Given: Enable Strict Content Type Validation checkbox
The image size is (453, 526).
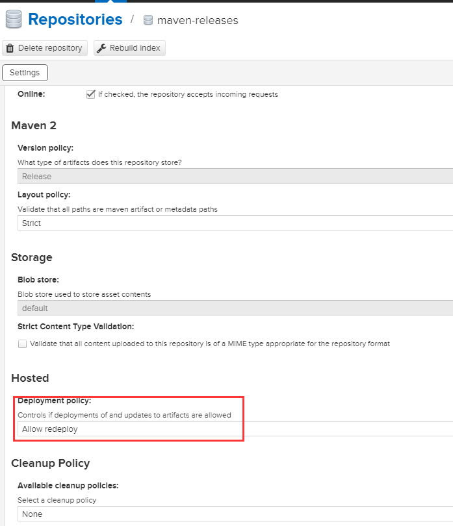Looking at the screenshot, I should click(23, 344).
